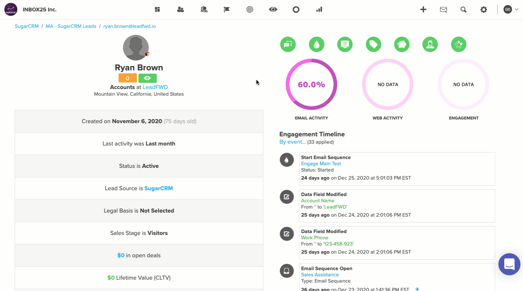Open the bar chart reports icon
The image size is (523, 291).
point(319,10)
